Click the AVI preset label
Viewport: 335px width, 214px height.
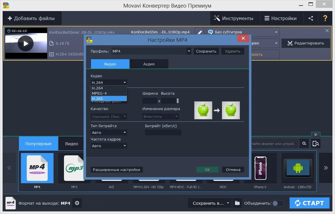click(x=111, y=187)
